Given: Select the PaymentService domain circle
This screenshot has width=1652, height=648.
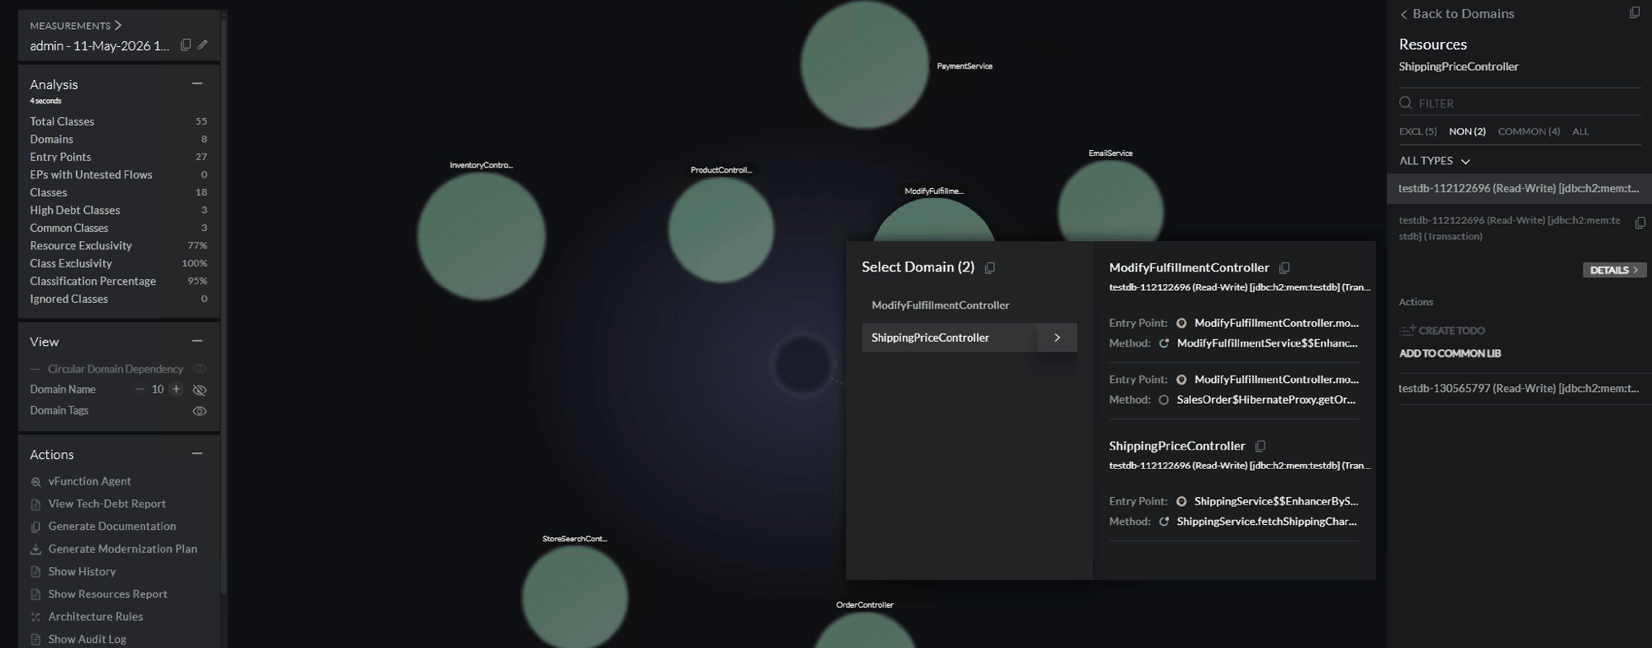Looking at the screenshot, I should pos(865,64).
